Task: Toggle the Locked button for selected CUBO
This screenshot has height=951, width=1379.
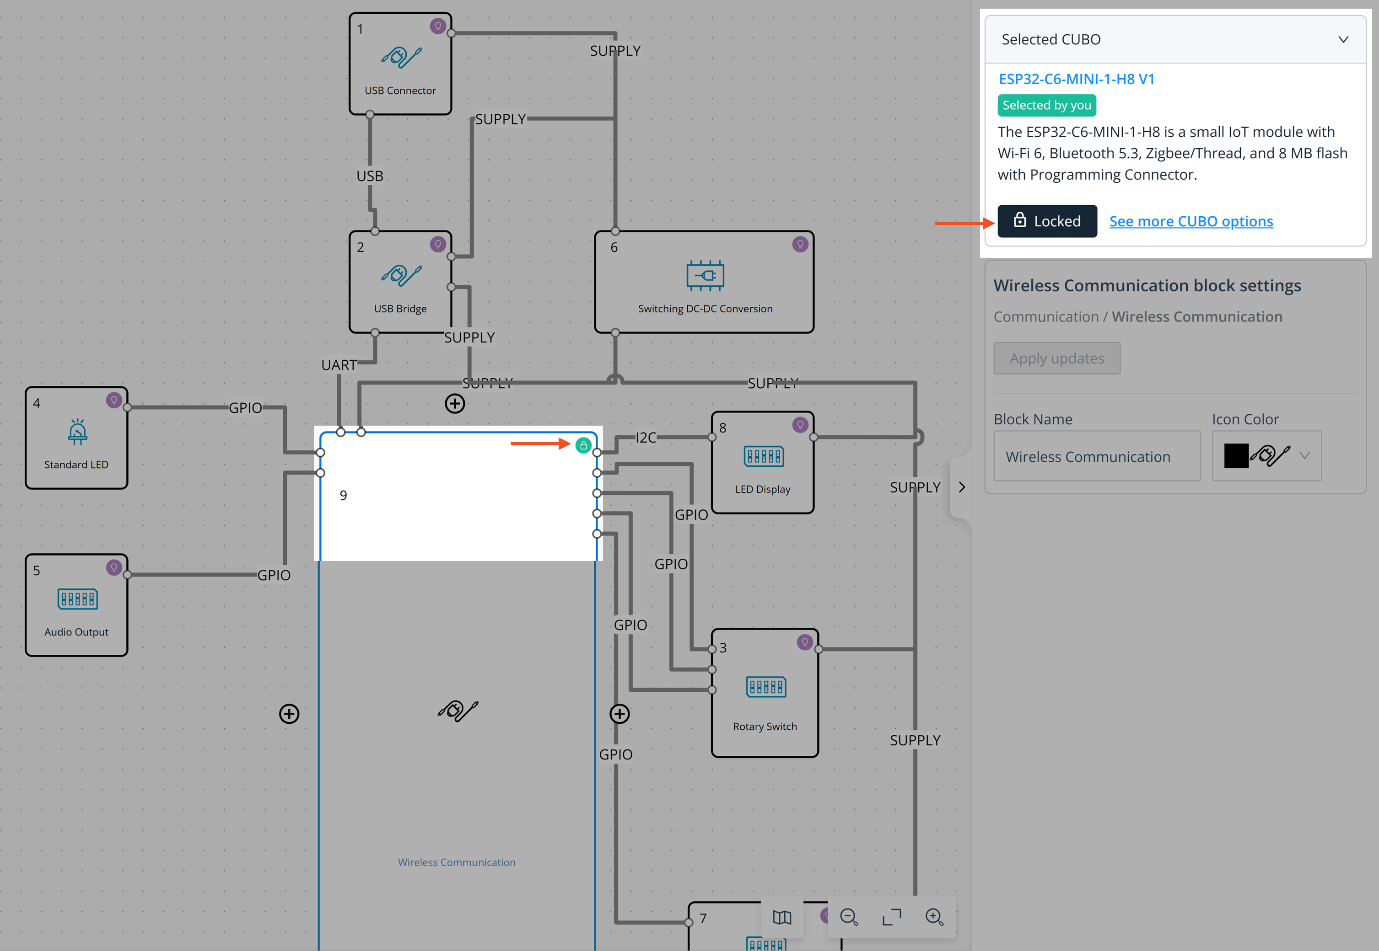Action: tap(1047, 221)
